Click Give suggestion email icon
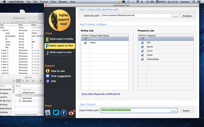The width and height of the screenshot is (204, 127). (48, 76)
